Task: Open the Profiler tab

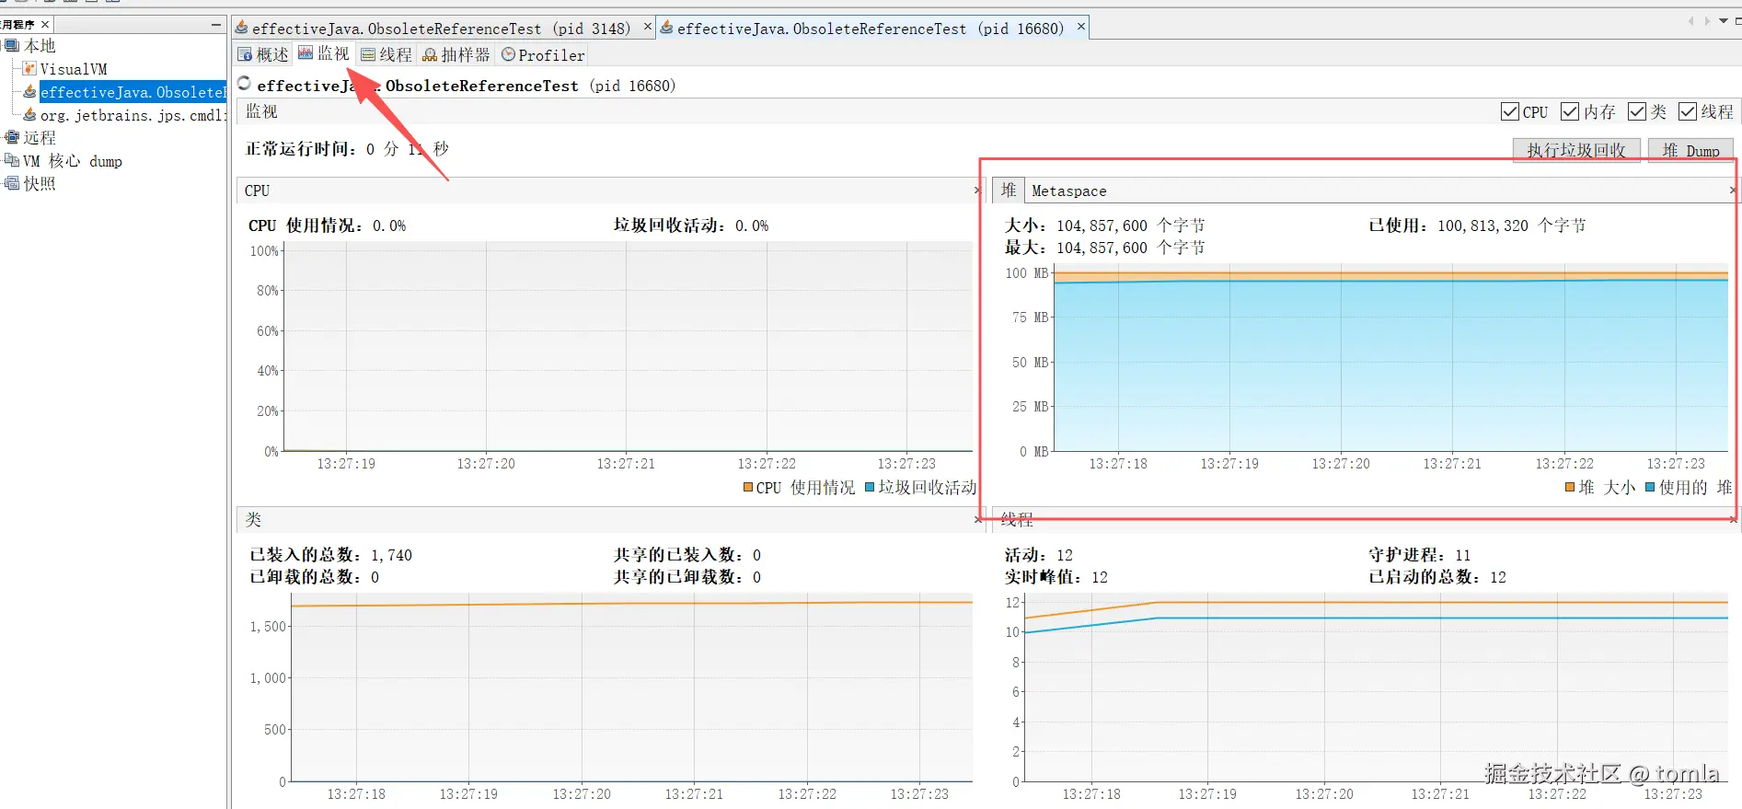Action: [x=543, y=54]
